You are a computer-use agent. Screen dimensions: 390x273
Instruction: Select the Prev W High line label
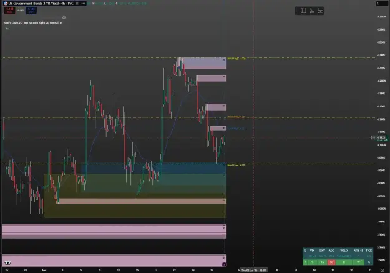coord(236,59)
